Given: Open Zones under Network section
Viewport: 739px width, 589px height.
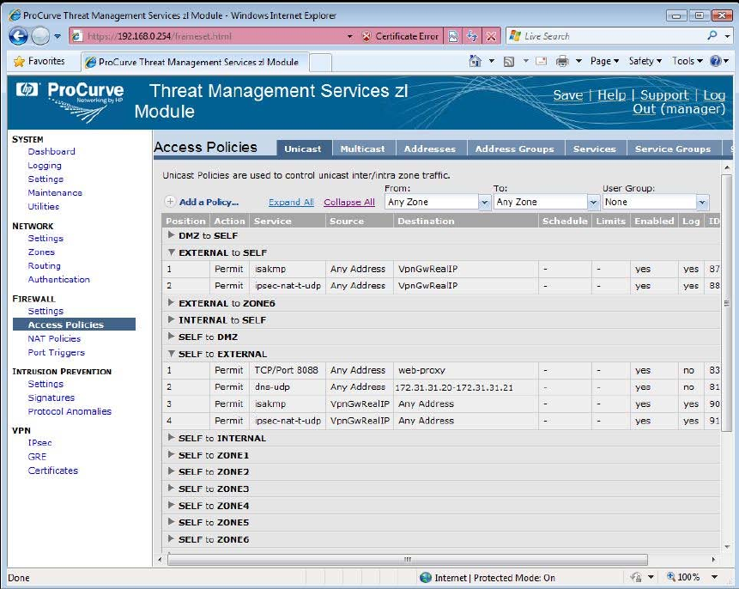Looking at the screenshot, I should coord(41,252).
